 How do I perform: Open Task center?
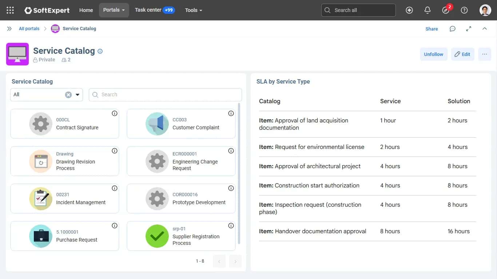[155, 10]
